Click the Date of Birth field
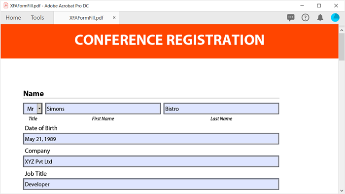 151,139
